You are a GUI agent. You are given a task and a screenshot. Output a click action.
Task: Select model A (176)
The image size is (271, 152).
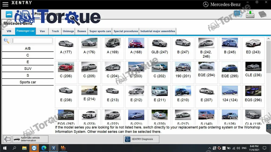[x=89, y=48]
